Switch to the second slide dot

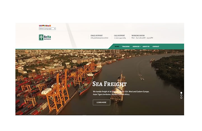point(181,95)
